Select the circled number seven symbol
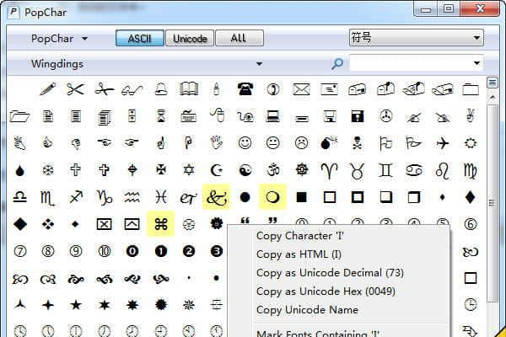This screenshot has height=337, width=506. point(20,251)
